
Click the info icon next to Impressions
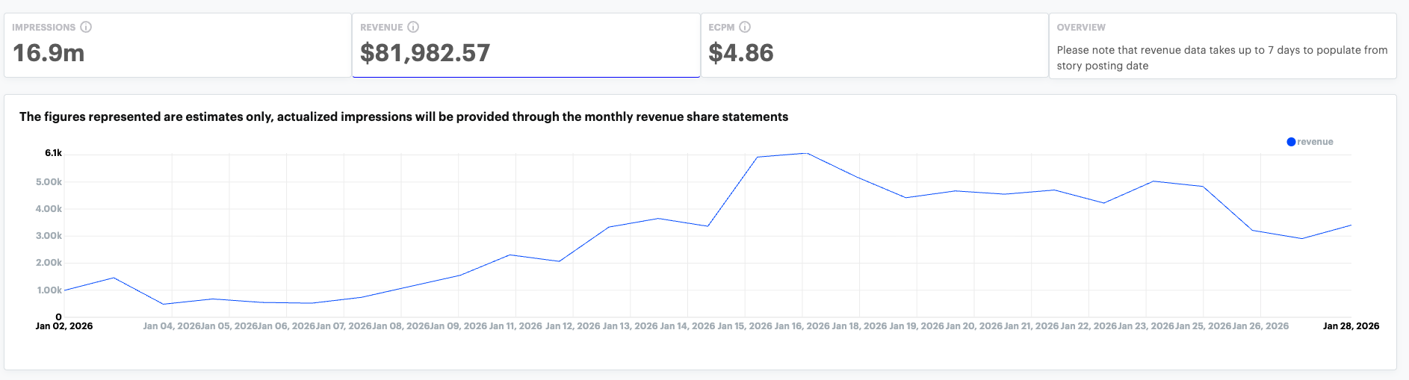tap(86, 27)
